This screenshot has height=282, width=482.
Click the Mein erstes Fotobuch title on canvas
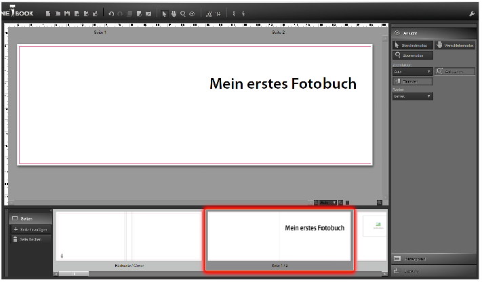tap(283, 83)
